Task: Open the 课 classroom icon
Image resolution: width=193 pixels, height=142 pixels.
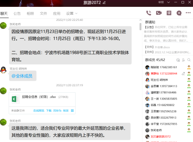Action: (169, 13)
